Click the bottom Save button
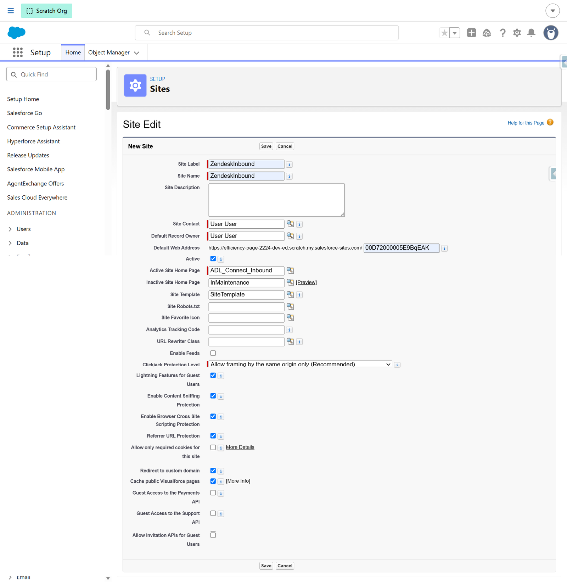This screenshot has height=584, width=567. point(266,566)
